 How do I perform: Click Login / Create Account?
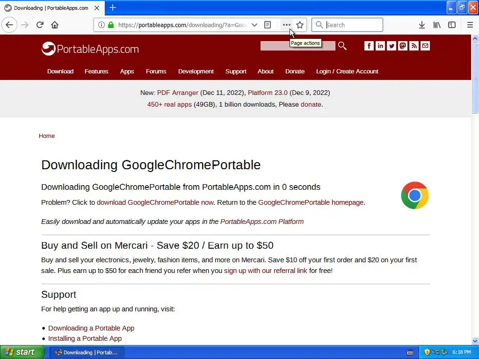point(347,71)
